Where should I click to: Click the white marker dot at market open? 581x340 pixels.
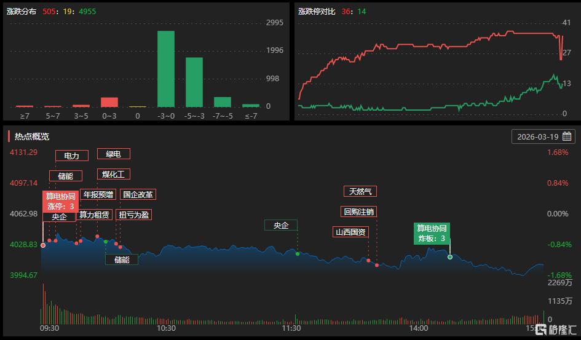pos(43,245)
